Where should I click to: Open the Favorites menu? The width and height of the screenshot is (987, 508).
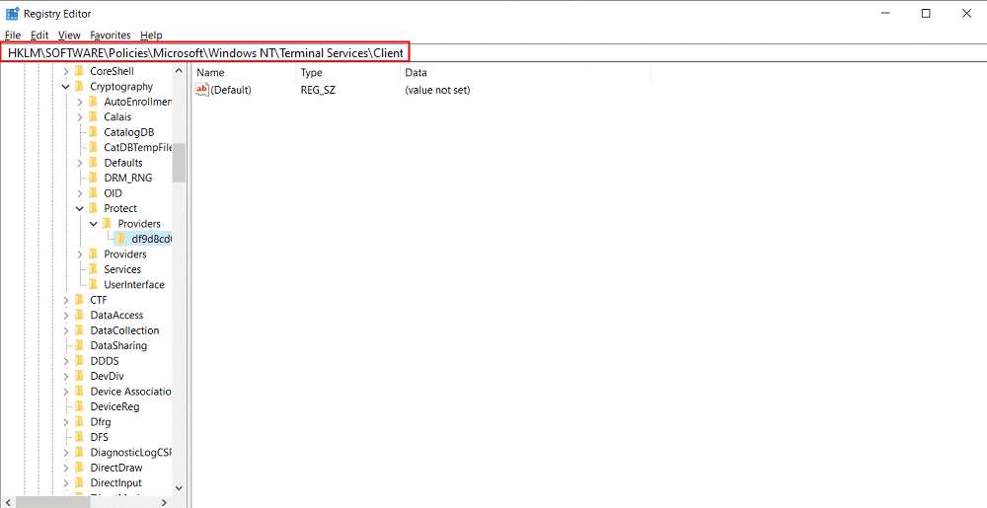110,36
